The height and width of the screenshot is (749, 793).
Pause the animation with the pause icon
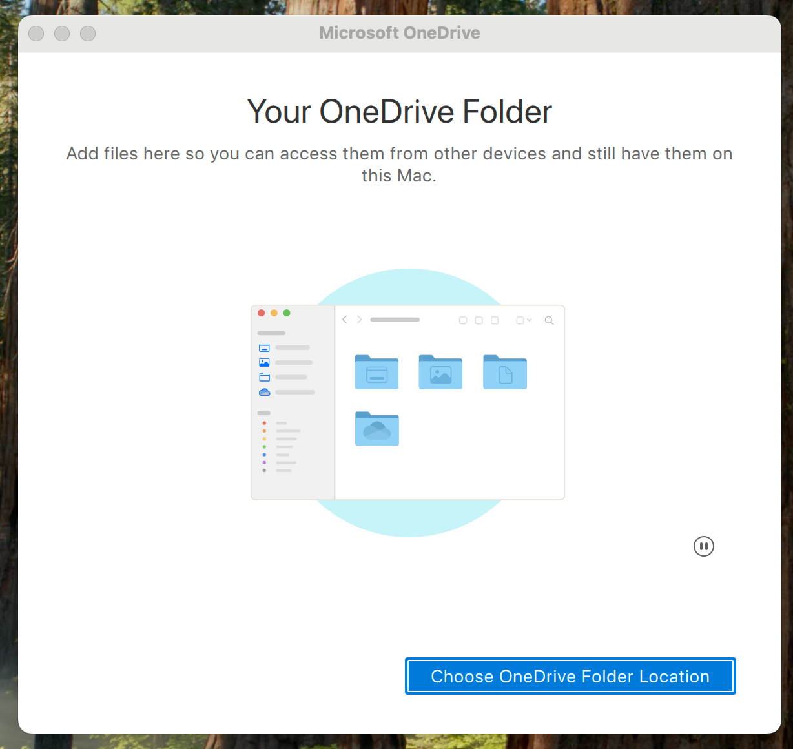703,546
